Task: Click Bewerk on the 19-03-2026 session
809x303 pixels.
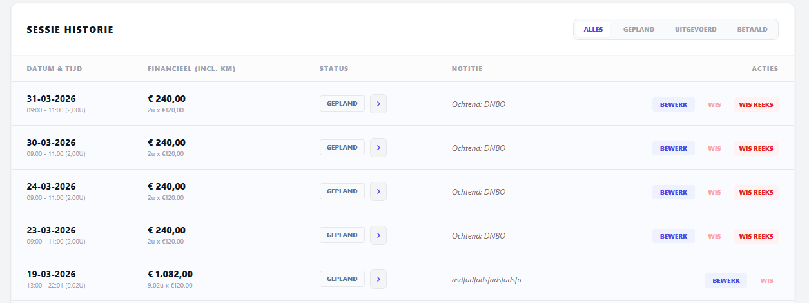Action: [x=726, y=280]
